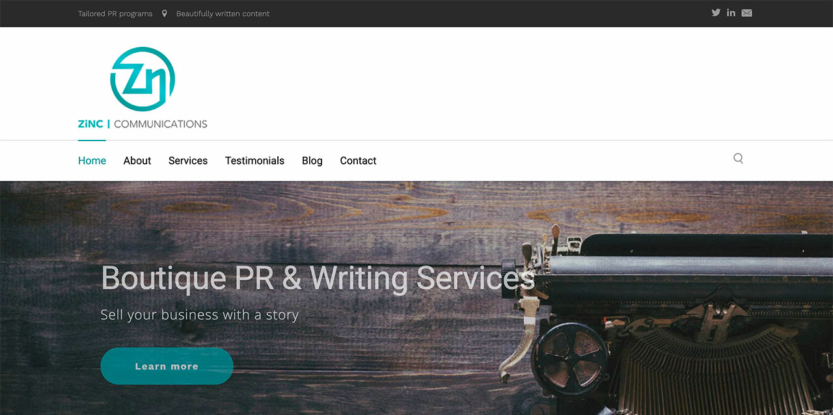Click Beautifully written content text
The image size is (833, 415).
click(x=223, y=14)
